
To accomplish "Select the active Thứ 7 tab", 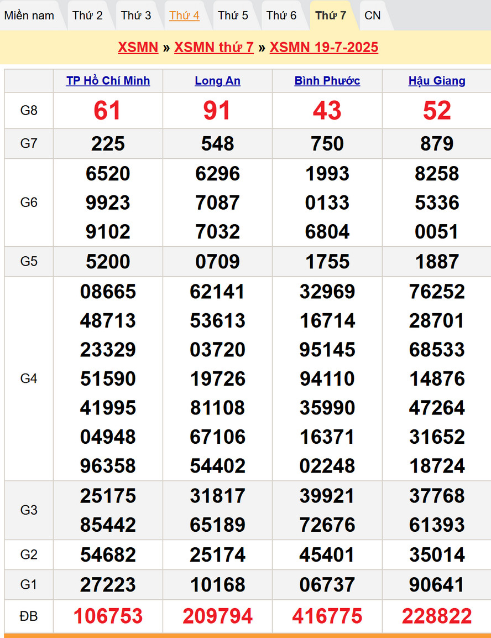I will (x=331, y=15).
